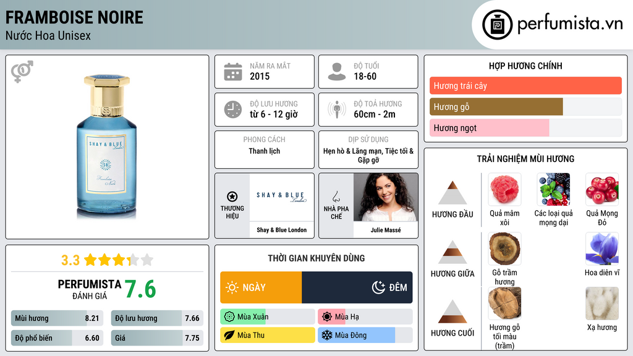Image resolution: width=633 pixels, height=356 pixels.
Task: Click the nose icon above Nhà pha chế
Action: 336,197
